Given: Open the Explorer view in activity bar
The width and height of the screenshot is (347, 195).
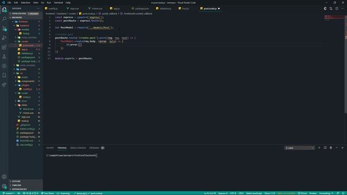Looking at the screenshot, I should point(4,10).
